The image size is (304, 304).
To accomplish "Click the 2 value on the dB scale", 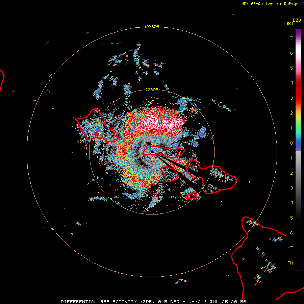I will [292, 113].
